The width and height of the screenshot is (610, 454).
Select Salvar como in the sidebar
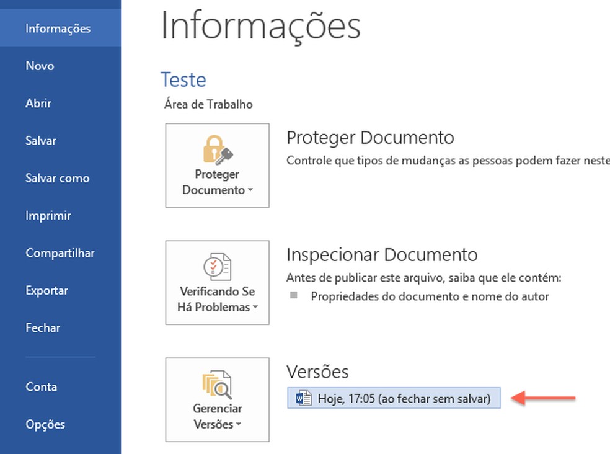[x=58, y=178]
